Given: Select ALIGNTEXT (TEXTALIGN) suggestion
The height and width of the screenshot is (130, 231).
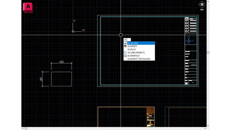Looking at the screenshot, I should (139, 59).
